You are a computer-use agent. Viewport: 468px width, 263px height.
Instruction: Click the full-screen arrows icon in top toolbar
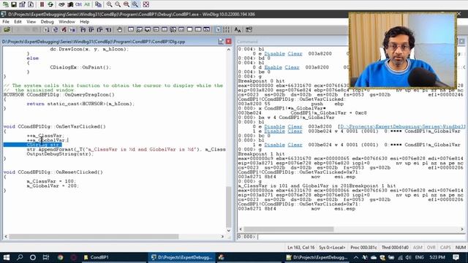pos(146,4)
